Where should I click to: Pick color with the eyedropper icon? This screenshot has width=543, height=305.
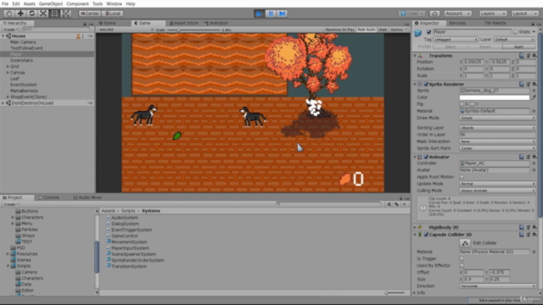(x=534, y=97)
